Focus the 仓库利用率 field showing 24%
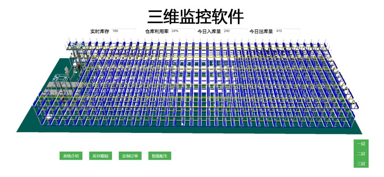 coord(182,31)
